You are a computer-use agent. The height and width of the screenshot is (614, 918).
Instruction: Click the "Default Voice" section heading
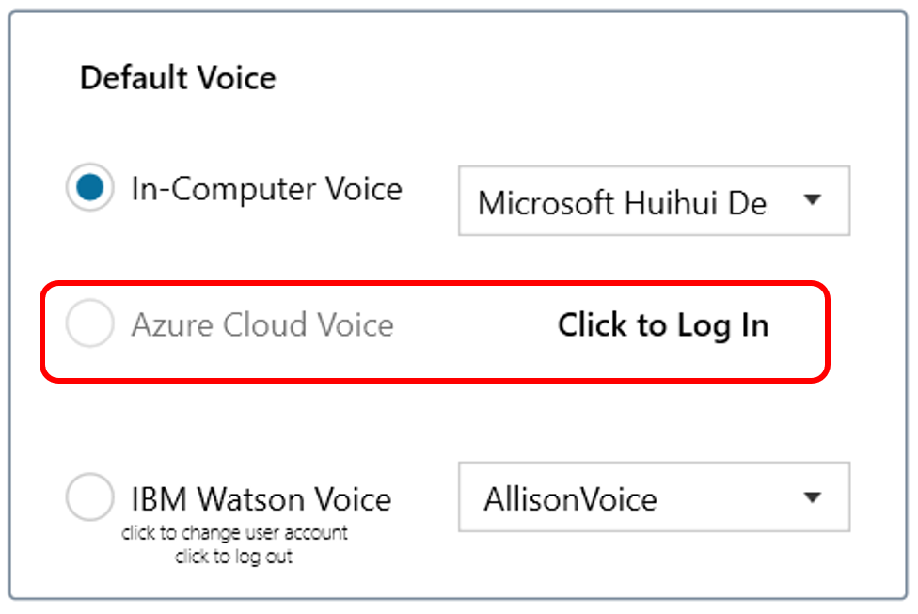[178, 77]
